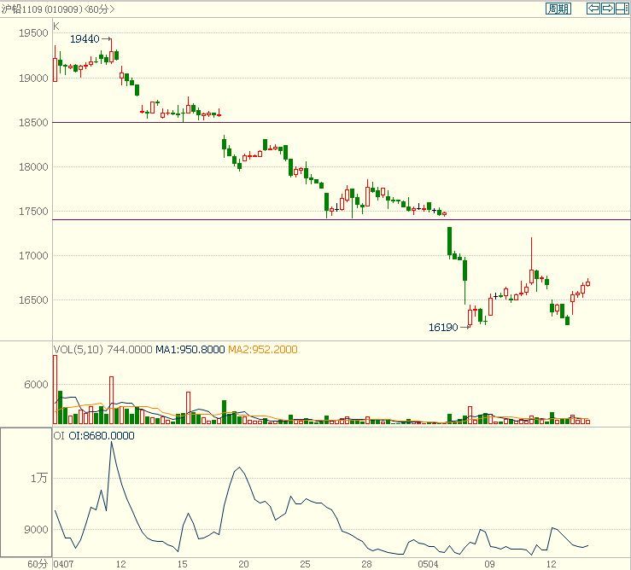Click the 19000 price axis label
Image resolution: width=631 pixels, height=570 pixels.
(x=33, y=78)
